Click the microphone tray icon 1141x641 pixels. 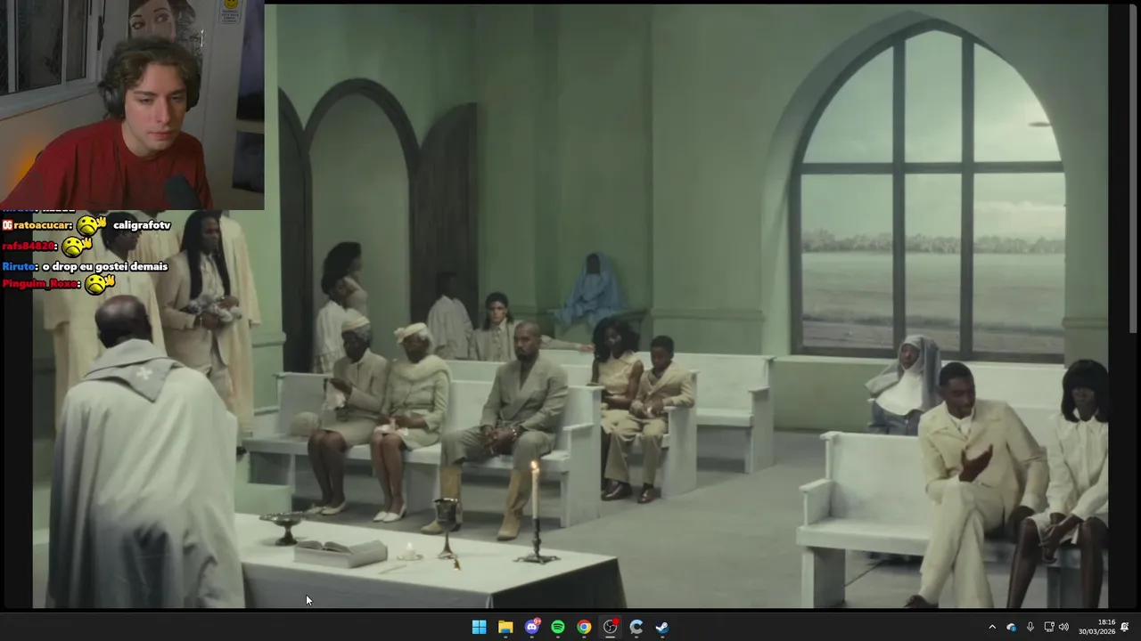tap(1030, 627)
